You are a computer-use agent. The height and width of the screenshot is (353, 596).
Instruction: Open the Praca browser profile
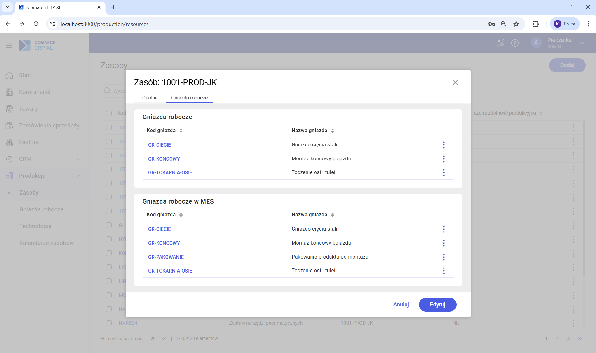point(565,24)
